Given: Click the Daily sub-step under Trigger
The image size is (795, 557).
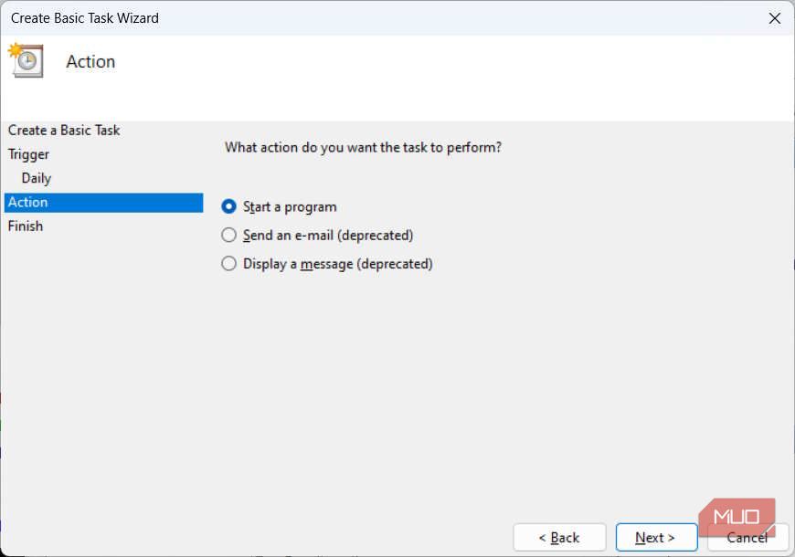Looking at the screenshot, I should [36, 177].
